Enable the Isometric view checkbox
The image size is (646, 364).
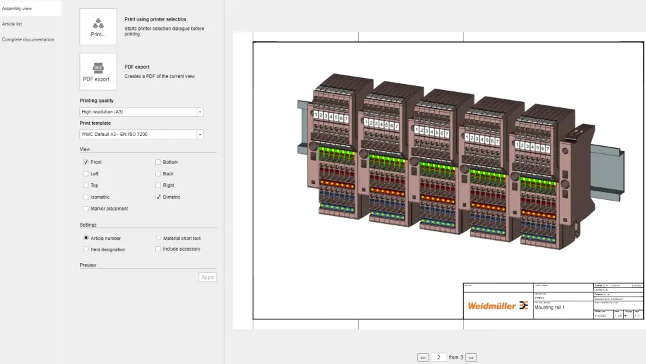click(x=86, y=197)
